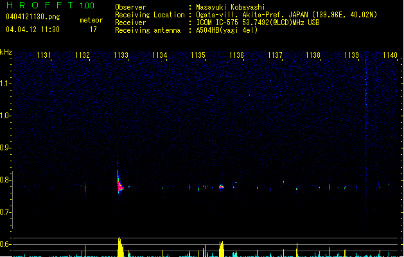Click the time axis marker 1134
Screen dimensions: 404x257
(x=159, y=55)
